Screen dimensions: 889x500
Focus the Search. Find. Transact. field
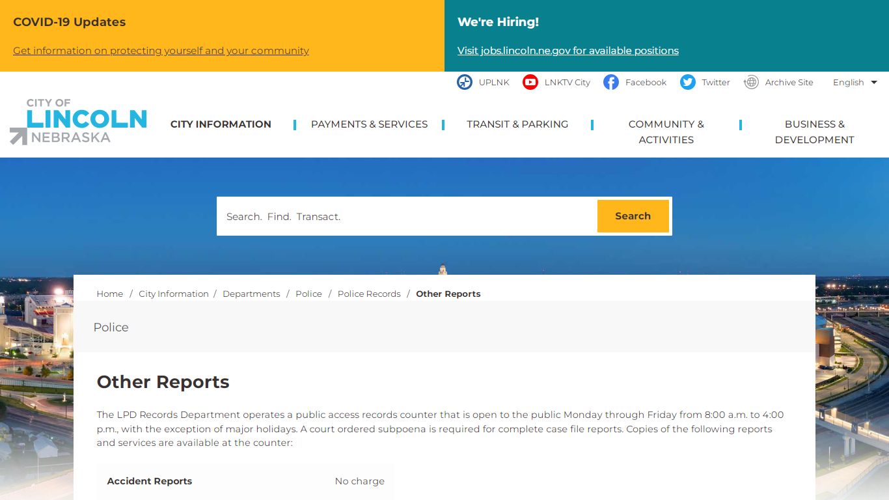407,216
